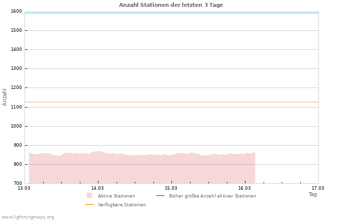
Task: Click the 1100 value on the y-axis
Action: [16, 107]
